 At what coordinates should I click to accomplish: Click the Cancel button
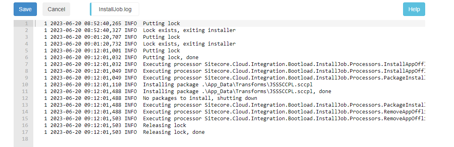coord(56,9)
